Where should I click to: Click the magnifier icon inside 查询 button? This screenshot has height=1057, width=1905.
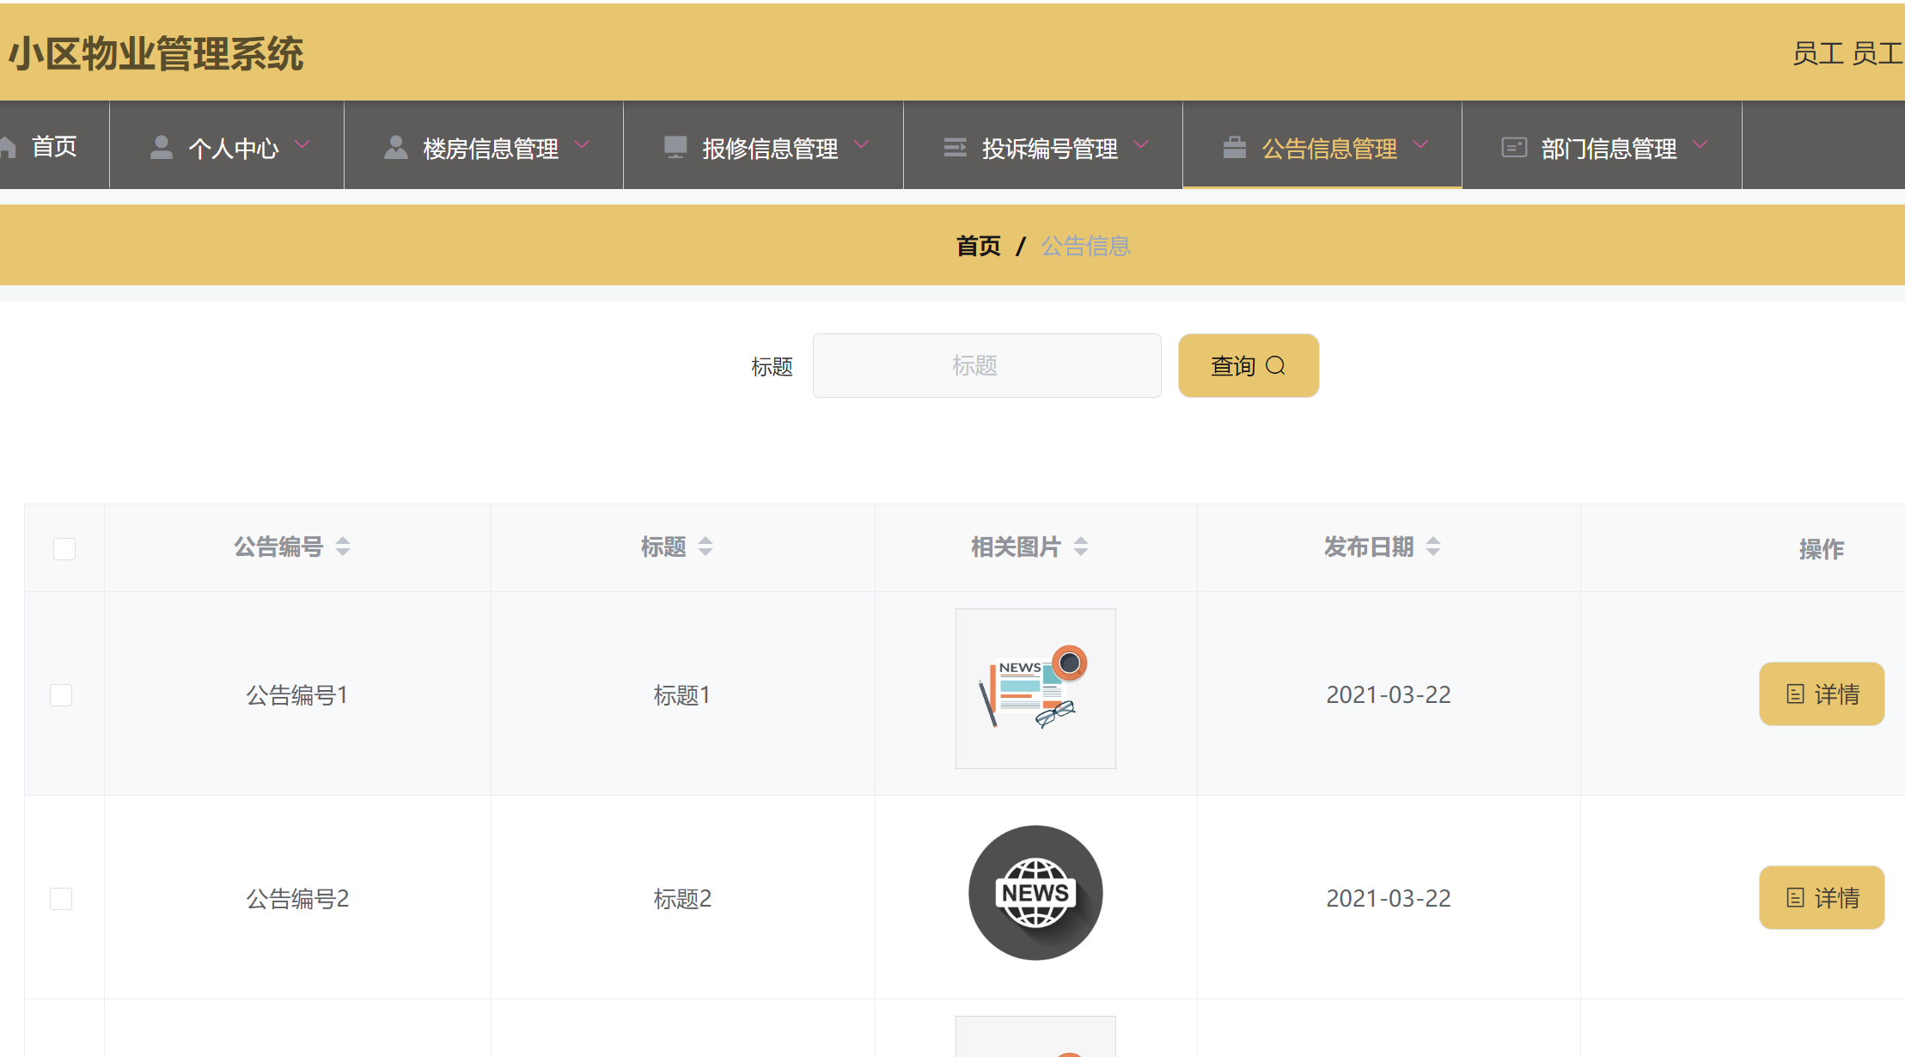1277,365
